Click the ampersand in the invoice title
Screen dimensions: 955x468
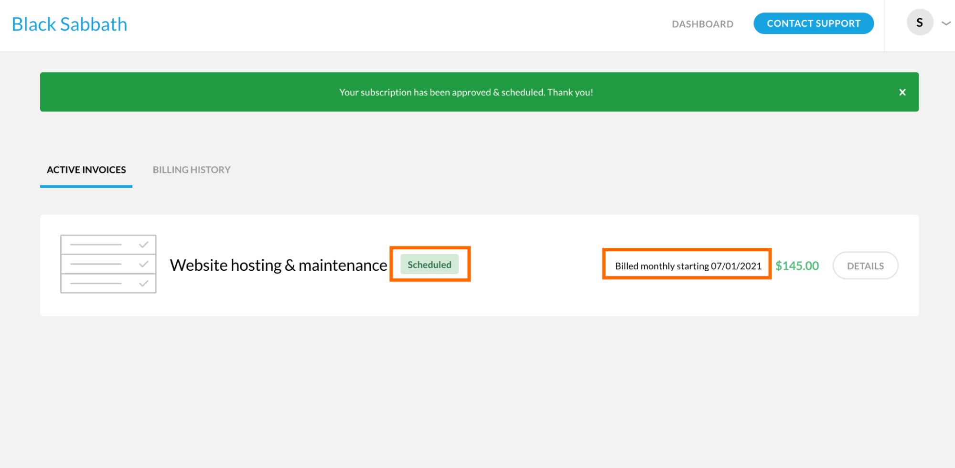coord(290,266)
